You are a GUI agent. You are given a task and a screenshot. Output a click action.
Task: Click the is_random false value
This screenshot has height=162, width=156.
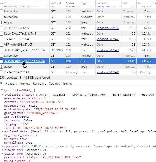pyautogui.click(x=28, y=120)
